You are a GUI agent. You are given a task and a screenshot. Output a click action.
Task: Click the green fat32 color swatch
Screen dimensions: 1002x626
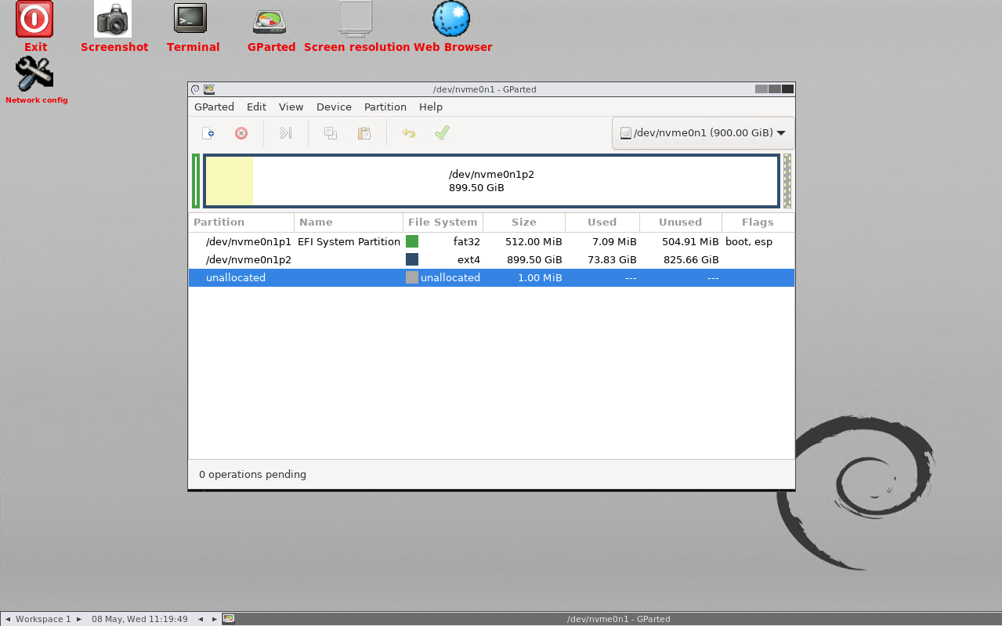412,241
